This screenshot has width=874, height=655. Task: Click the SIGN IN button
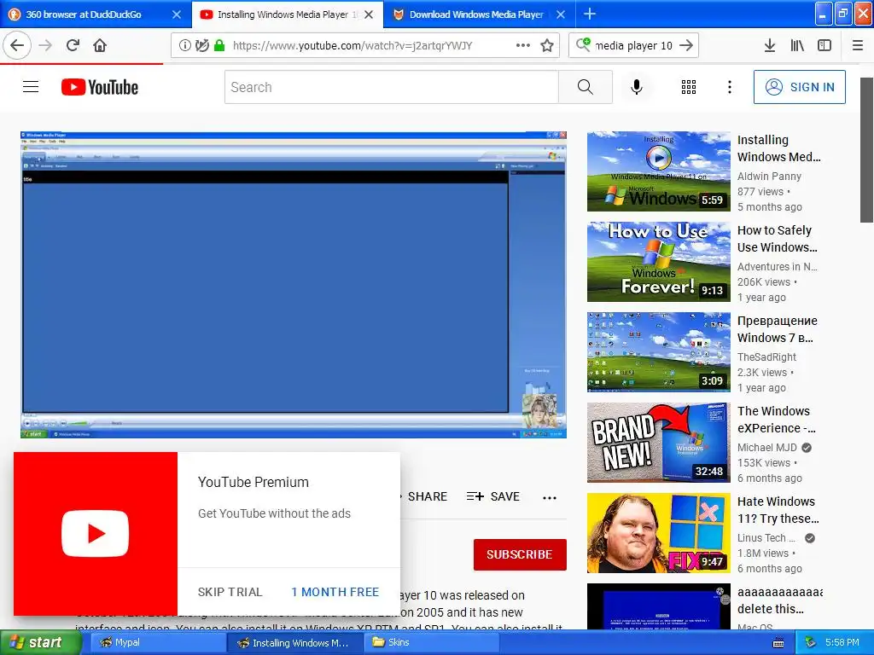coord(799,87)
